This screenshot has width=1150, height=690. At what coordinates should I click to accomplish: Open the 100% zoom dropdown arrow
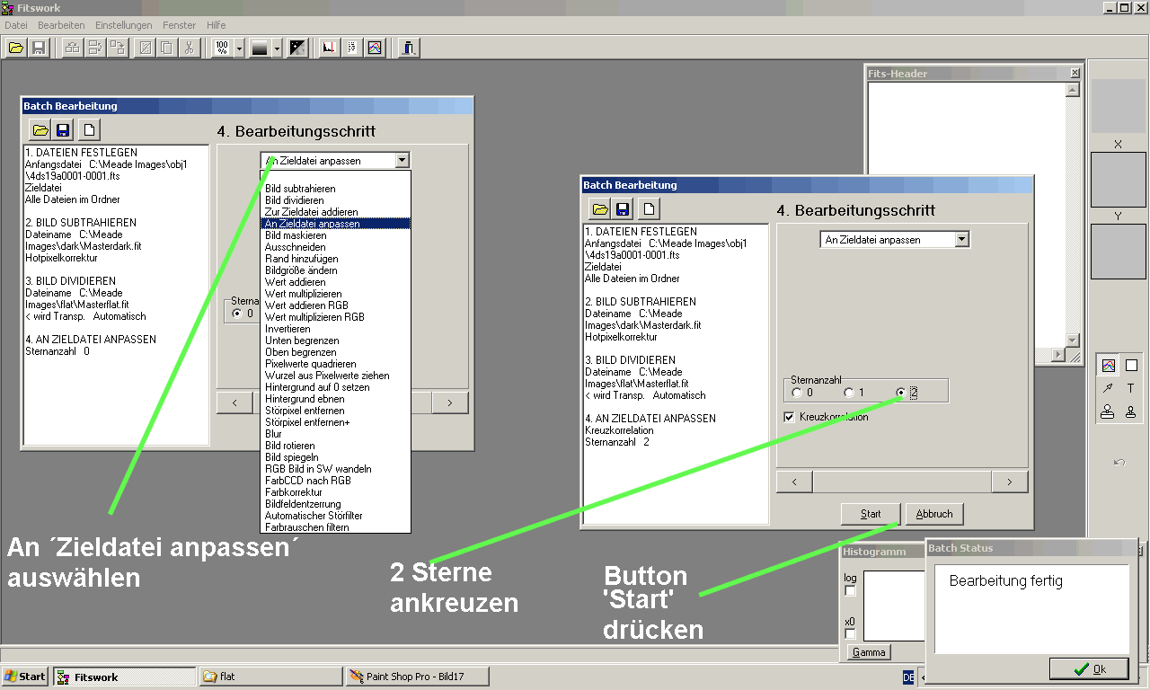239,49
